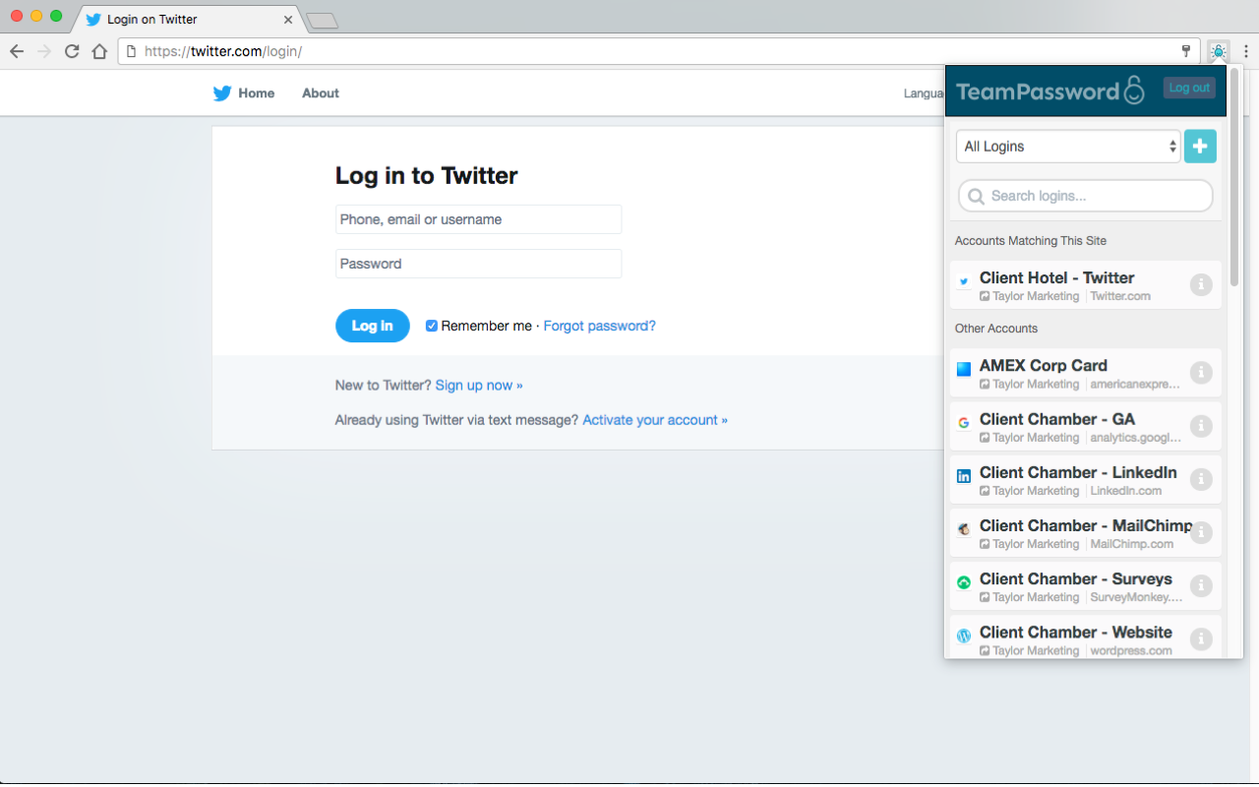Select Client Chamber - MailChimp entry
Screen dimensions: 1259x787
[x=1086, y=532]
